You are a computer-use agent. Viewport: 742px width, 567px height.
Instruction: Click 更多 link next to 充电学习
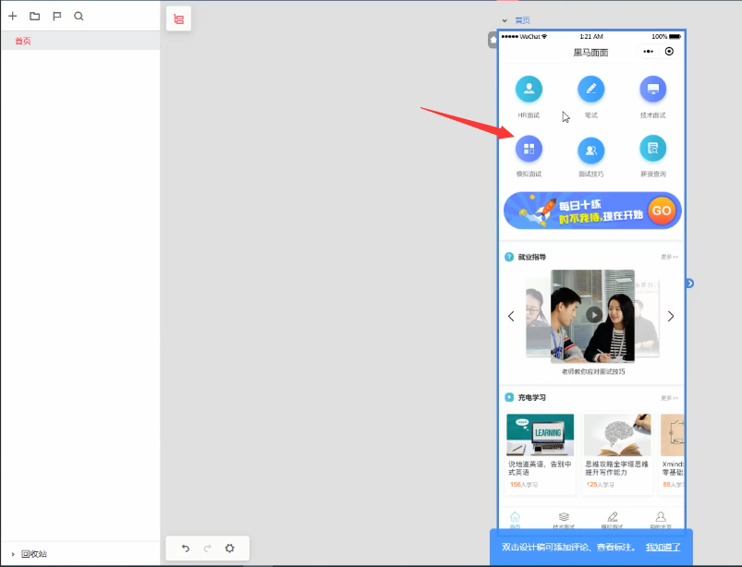(669, 398)
